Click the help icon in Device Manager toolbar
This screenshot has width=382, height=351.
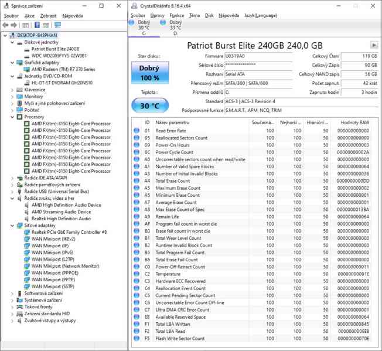[37, 25]
